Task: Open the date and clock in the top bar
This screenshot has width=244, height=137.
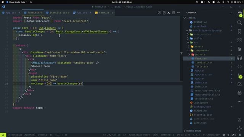Action: pyautogui.click(x=122, y=2)
